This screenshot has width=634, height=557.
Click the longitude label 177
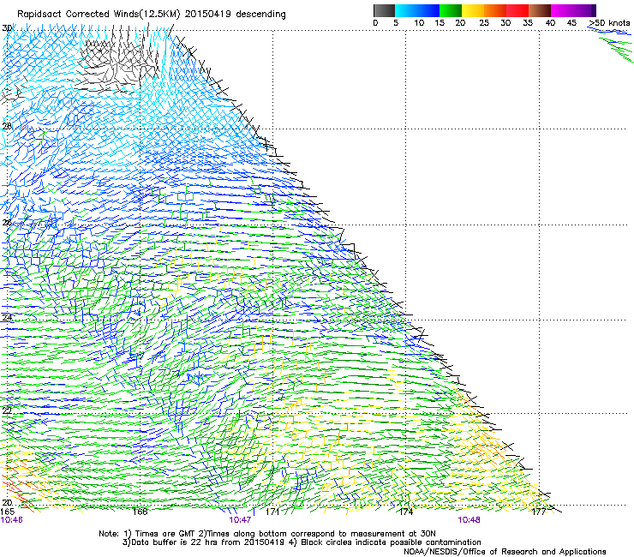coord(539,512)
